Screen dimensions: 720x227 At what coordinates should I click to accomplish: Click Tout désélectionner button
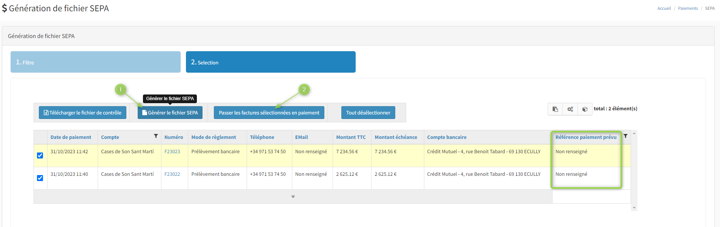368,113
